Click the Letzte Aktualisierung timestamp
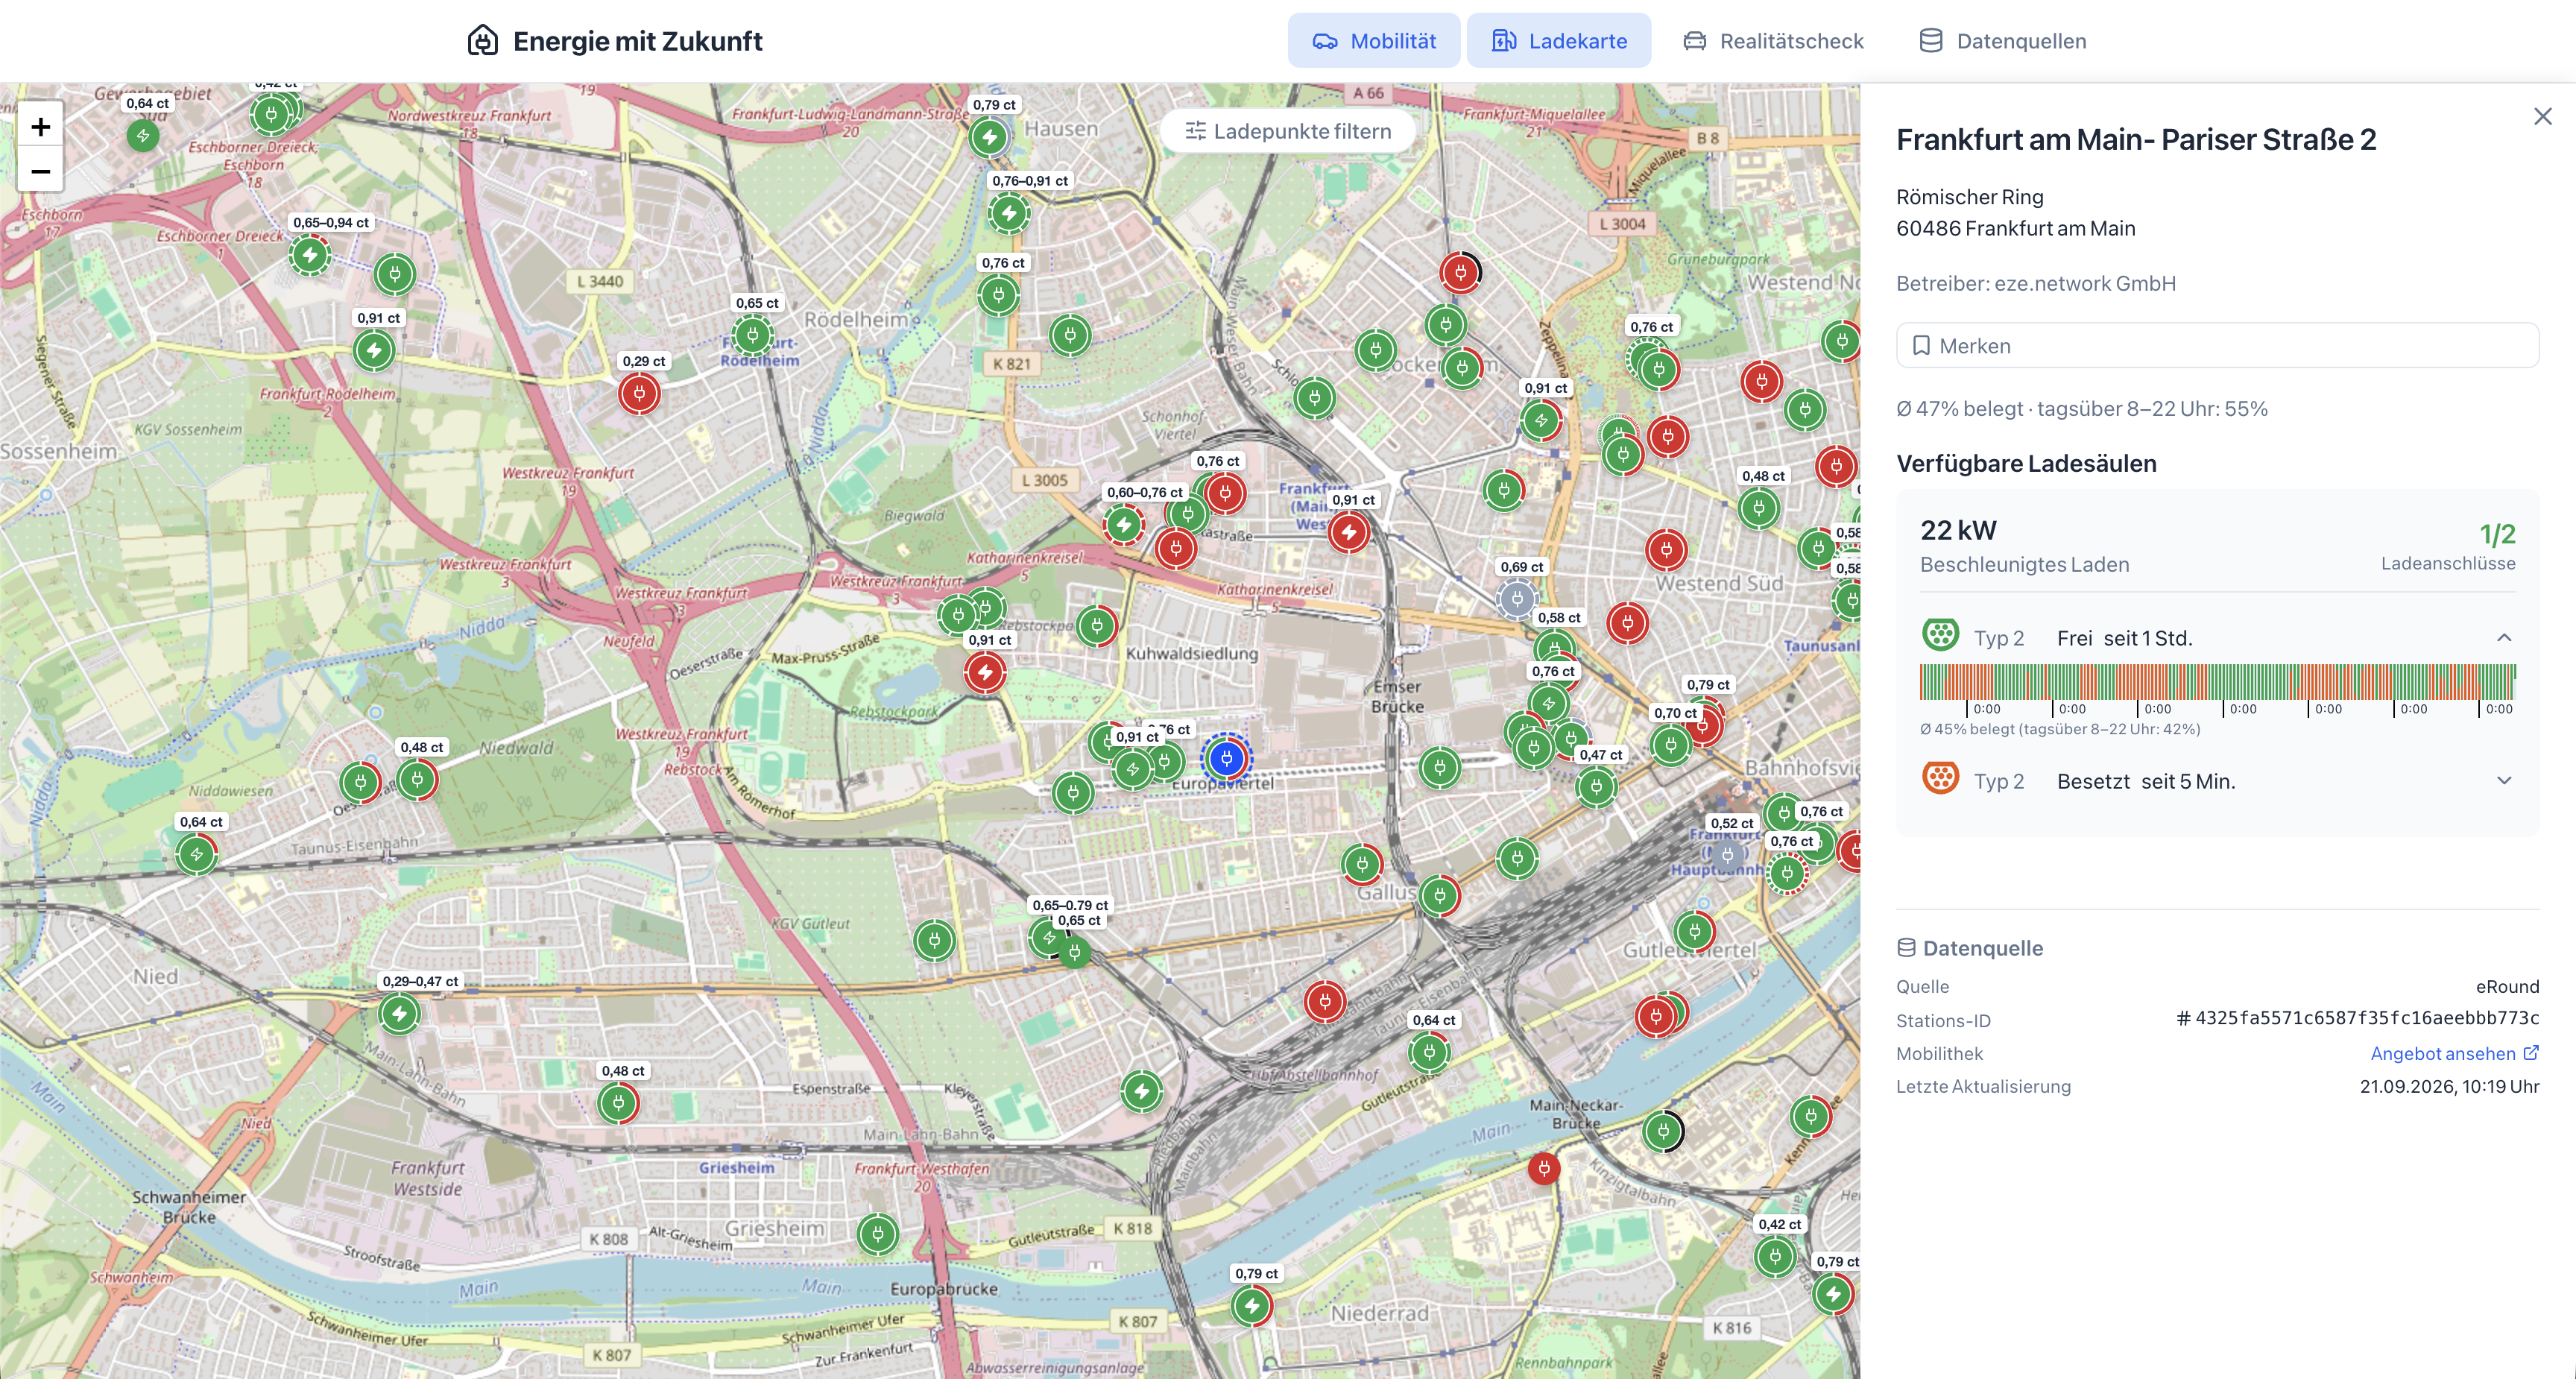This screenshot has width=2576, height=1379. click(2449, 1086)
